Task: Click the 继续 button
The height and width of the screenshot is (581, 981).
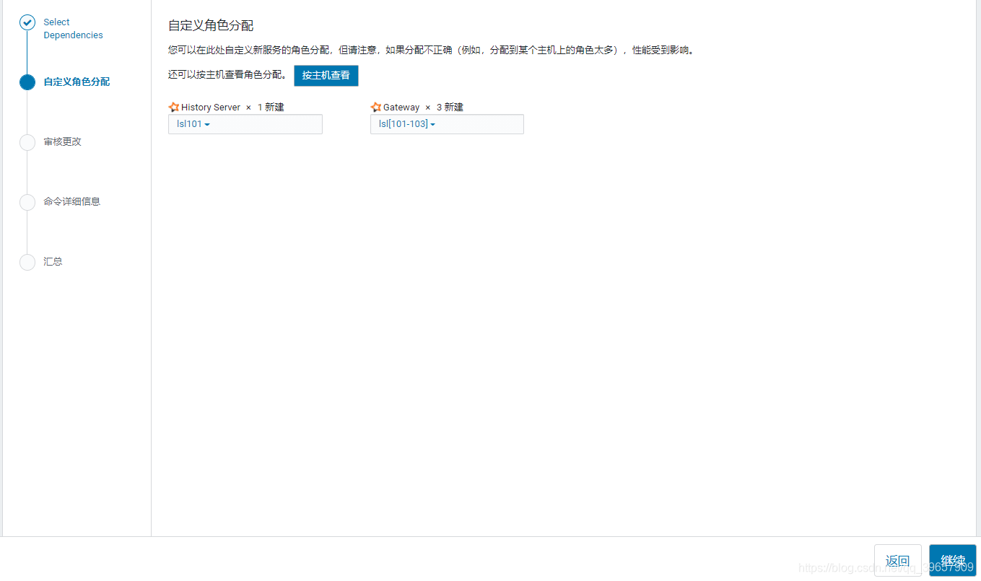Action: click(953, 561)
